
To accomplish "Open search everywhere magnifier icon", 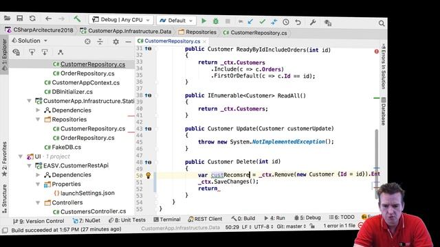I will (x=382, y=23).
